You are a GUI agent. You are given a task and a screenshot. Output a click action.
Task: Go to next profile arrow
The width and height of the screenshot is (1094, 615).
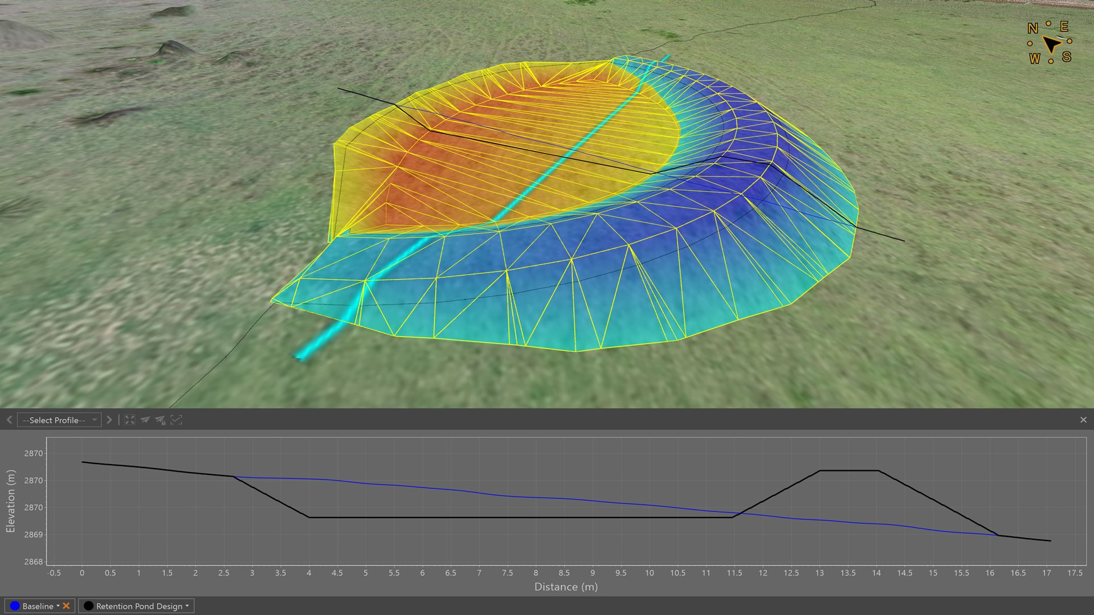click(x=109, y=420)
